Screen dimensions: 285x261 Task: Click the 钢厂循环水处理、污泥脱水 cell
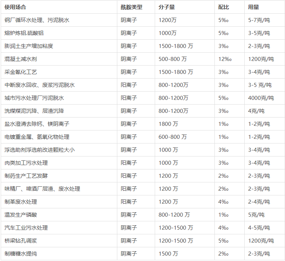[x=37, y=20]
